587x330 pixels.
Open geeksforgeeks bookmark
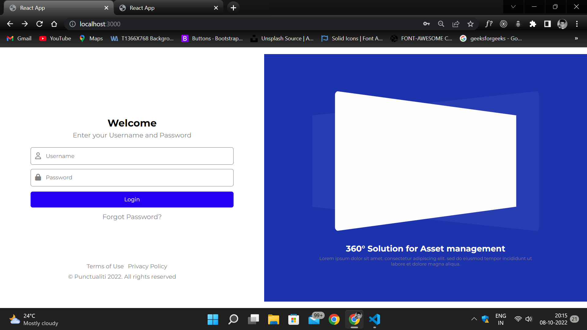[491, 38]
